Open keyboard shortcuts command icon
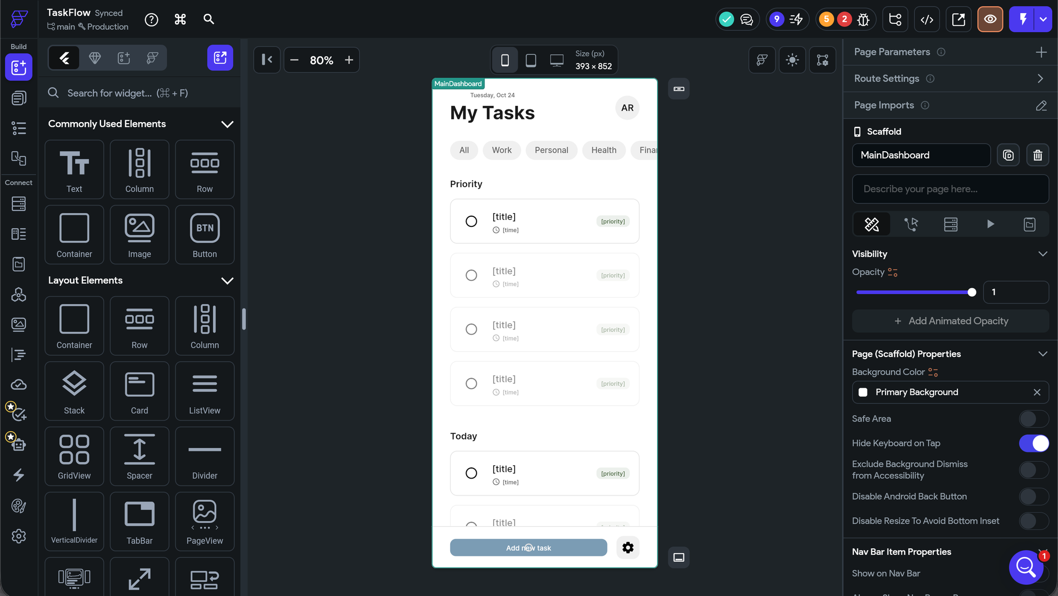The image size is (1058, 596). coord(180,20)
